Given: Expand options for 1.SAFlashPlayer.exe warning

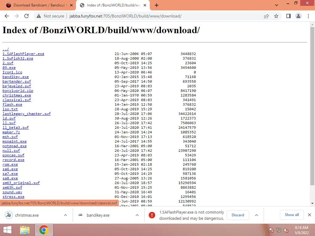Looking at the screenshot, I should point(257,215).
